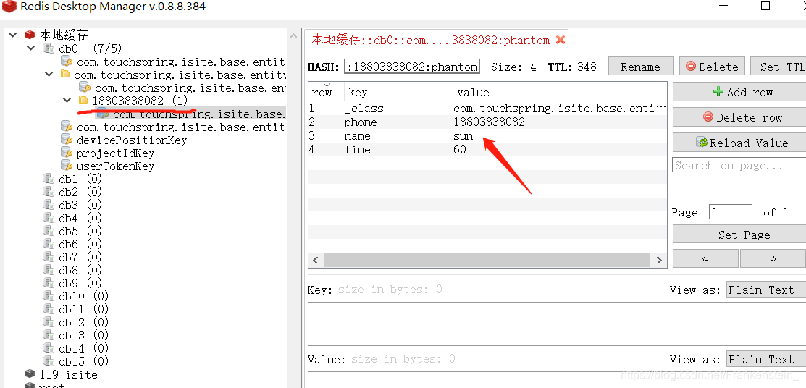Screen dimensions: 806x388
Task: Select userTokenKey key
Action: (x=115, y=166)
